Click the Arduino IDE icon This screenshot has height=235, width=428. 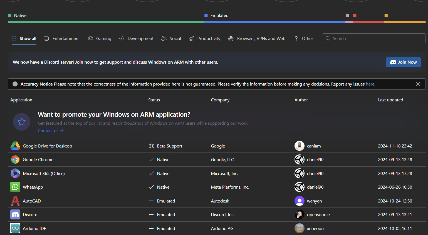point(15,228)
